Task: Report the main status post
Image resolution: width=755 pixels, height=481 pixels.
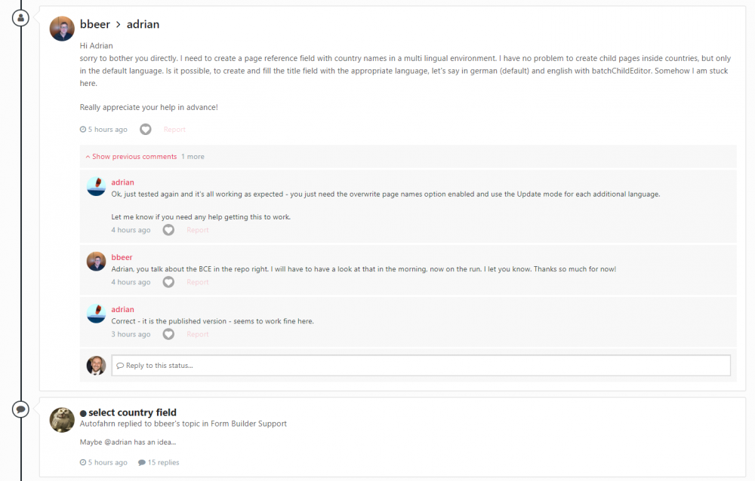Action: [174, 130]
